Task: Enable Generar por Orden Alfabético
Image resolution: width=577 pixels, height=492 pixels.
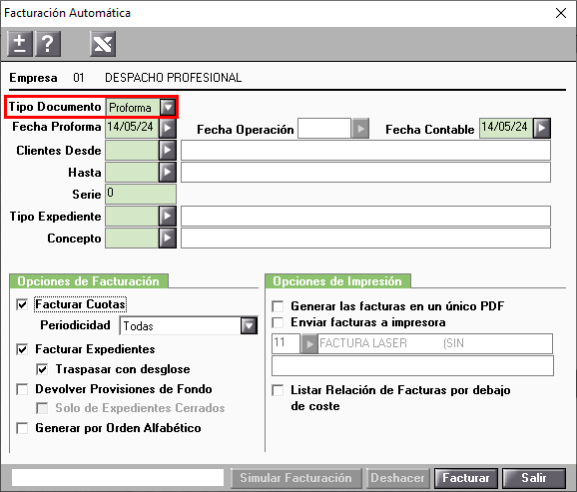Action: point(22,428)
